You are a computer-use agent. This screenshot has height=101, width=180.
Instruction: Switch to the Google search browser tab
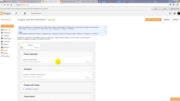pyautogui.click(x=88, y=2)
